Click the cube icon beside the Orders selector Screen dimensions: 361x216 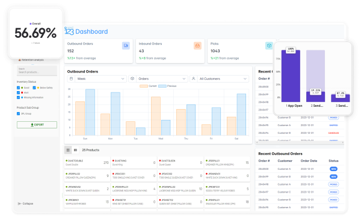pyautogui.click(x=132, y=79)
